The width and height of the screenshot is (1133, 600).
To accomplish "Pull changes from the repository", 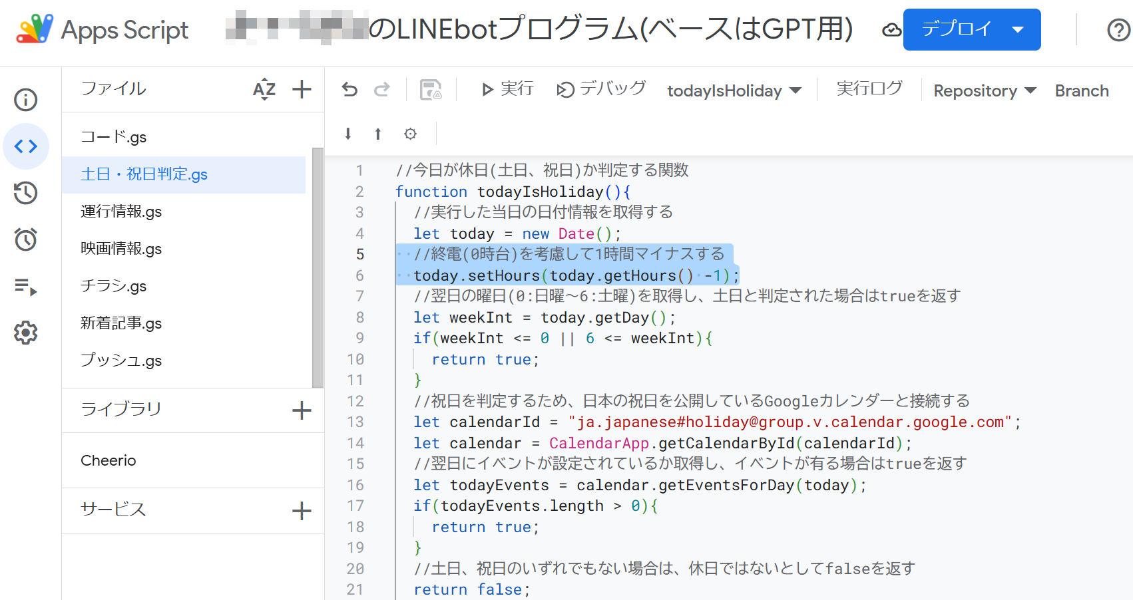I will coord(347,134).
